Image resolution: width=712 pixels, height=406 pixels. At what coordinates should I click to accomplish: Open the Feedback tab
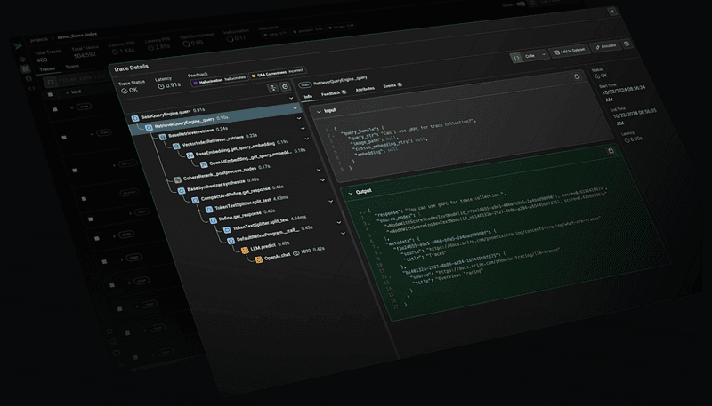tap(330, 92)
